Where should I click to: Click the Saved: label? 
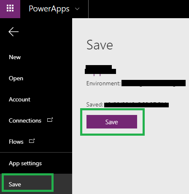click(x=95, y=104)
